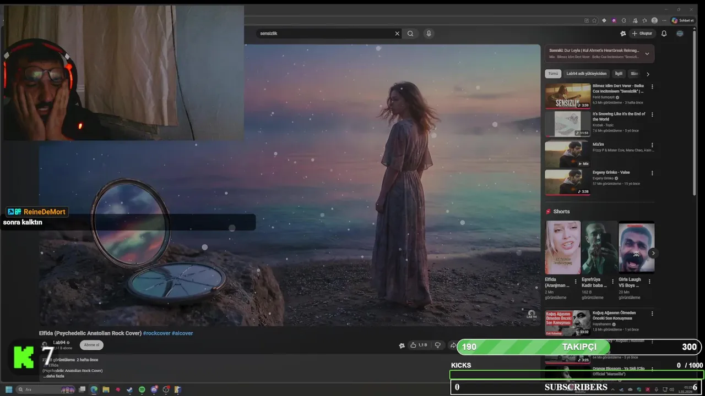Open the 'Eşrefrüya Kadir baba' short
705x396 pixels.
pyautogui.click(x=600, y=248)
